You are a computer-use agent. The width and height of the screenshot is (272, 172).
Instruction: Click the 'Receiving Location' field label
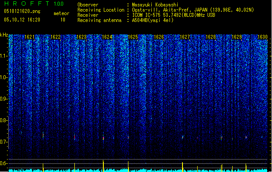[101, 10]
